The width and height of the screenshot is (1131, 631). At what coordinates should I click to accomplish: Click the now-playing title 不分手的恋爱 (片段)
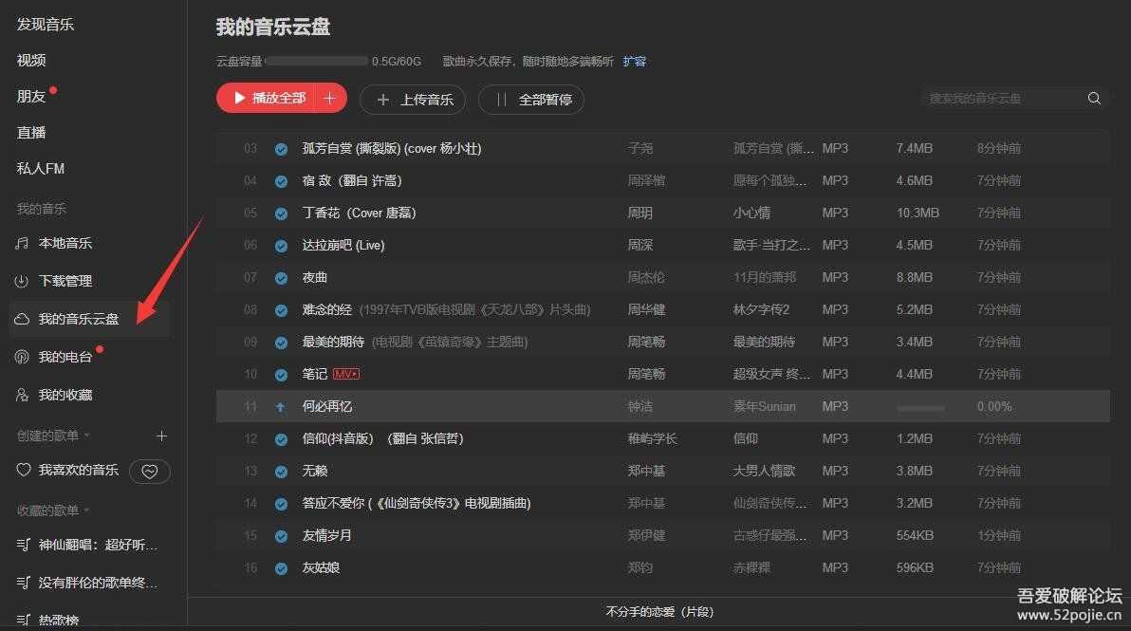click(x=660, y=612)
